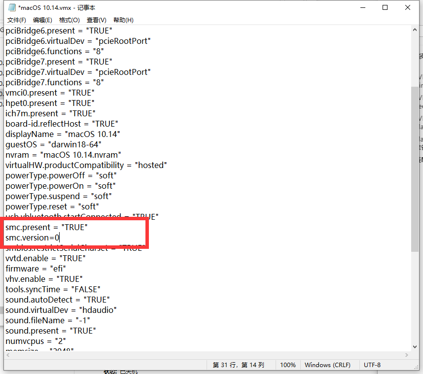423x374 pixels.
Task: Click the Notepad icon in title bar
Action: point(12,7)
